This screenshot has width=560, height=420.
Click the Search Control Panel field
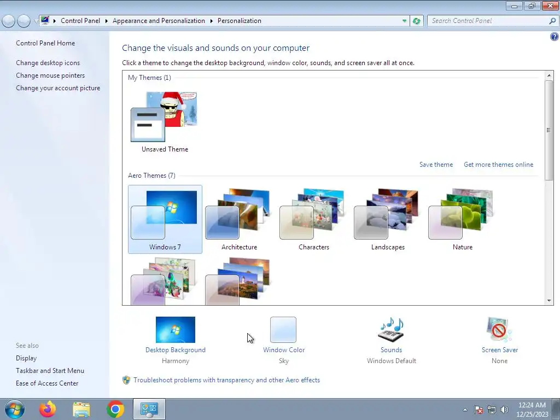click(x=488, y=21)
